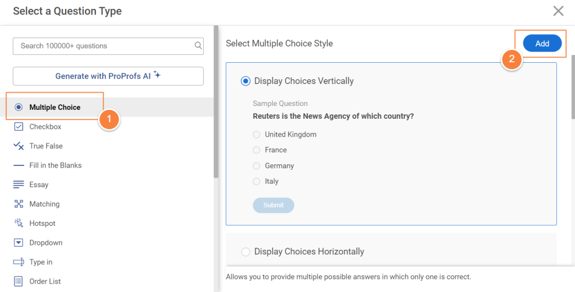
Task: Close the Select a Question Type dialog
Action: pyautogui.click(x=558, y=11)
